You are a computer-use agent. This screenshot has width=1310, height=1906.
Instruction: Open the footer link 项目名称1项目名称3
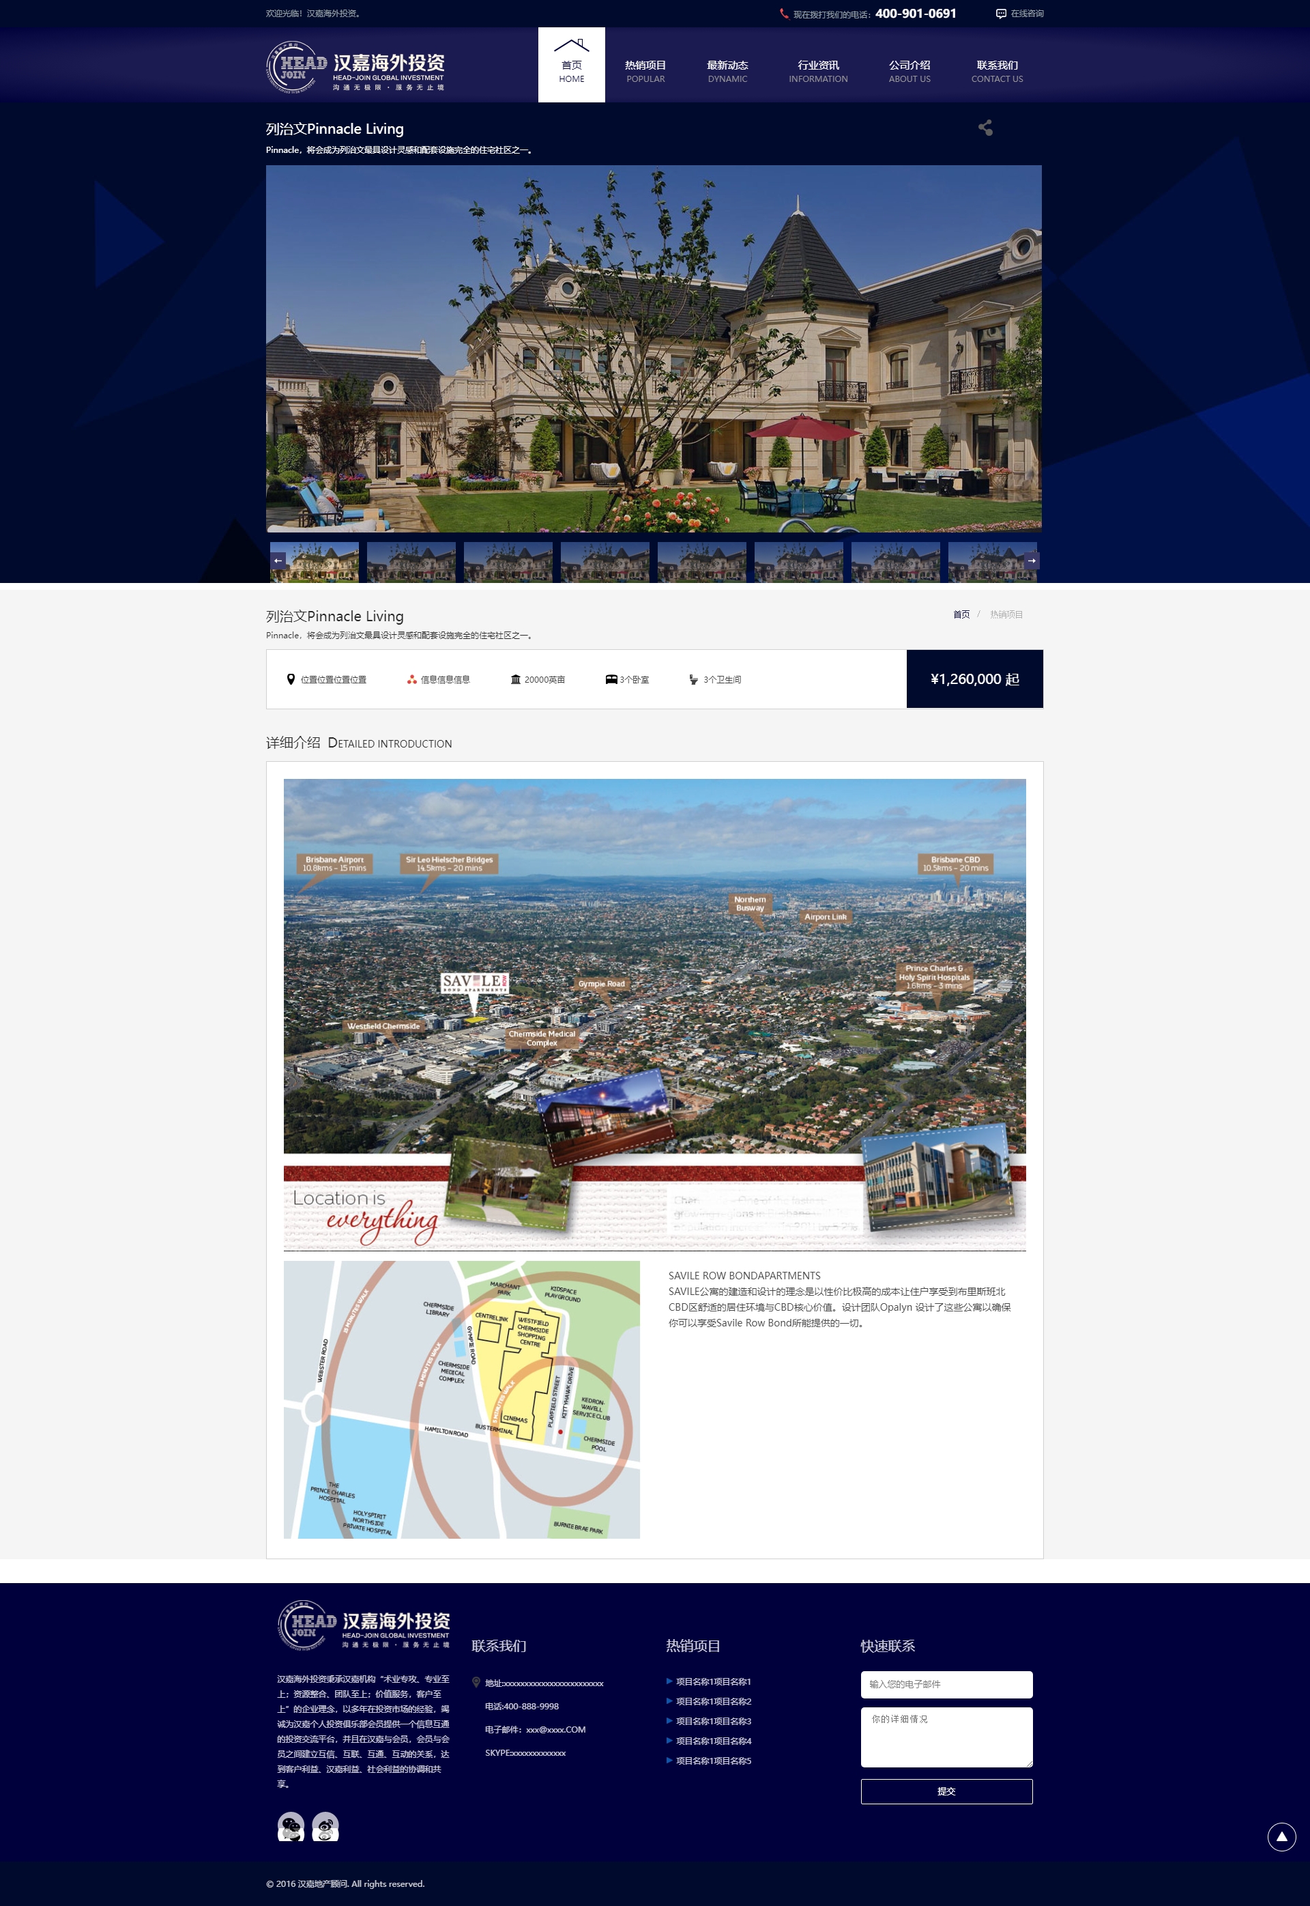712,1720
